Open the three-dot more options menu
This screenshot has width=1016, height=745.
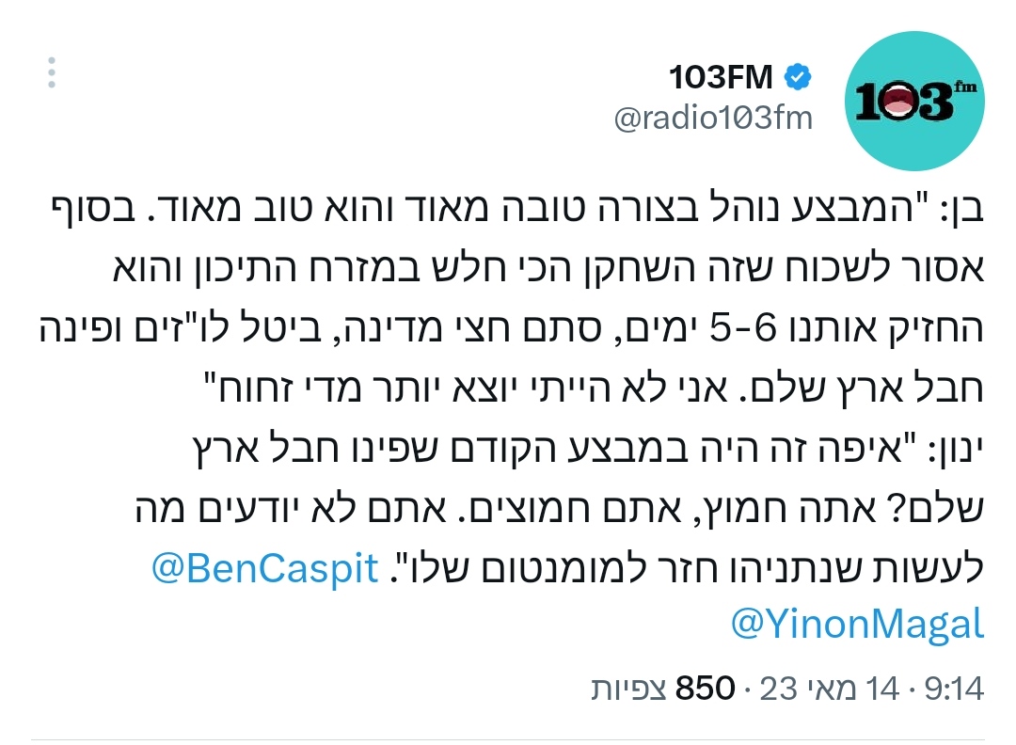(x=53, y=73)
